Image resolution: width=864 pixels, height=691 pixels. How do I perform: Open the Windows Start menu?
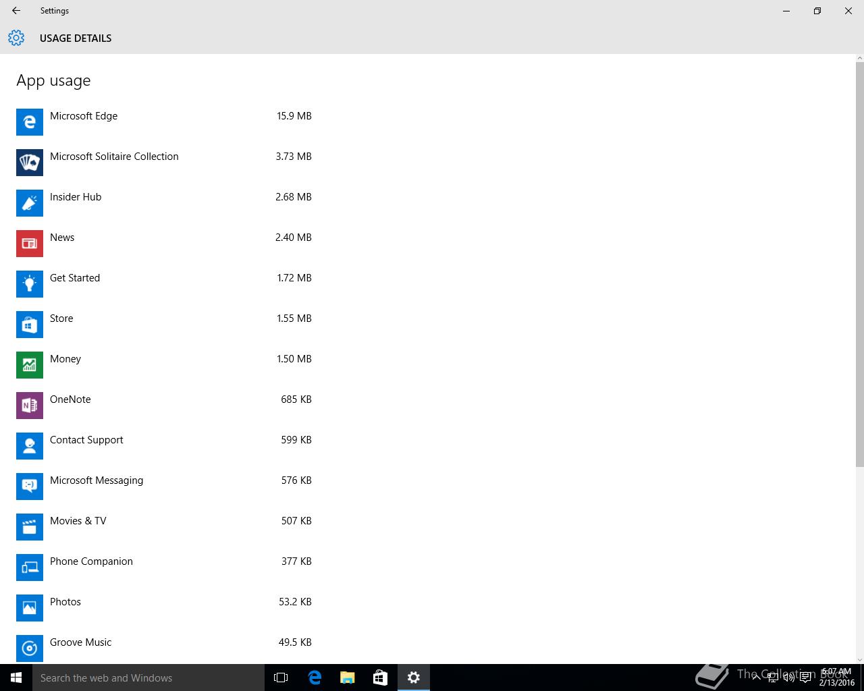click(x=16, y=678)
